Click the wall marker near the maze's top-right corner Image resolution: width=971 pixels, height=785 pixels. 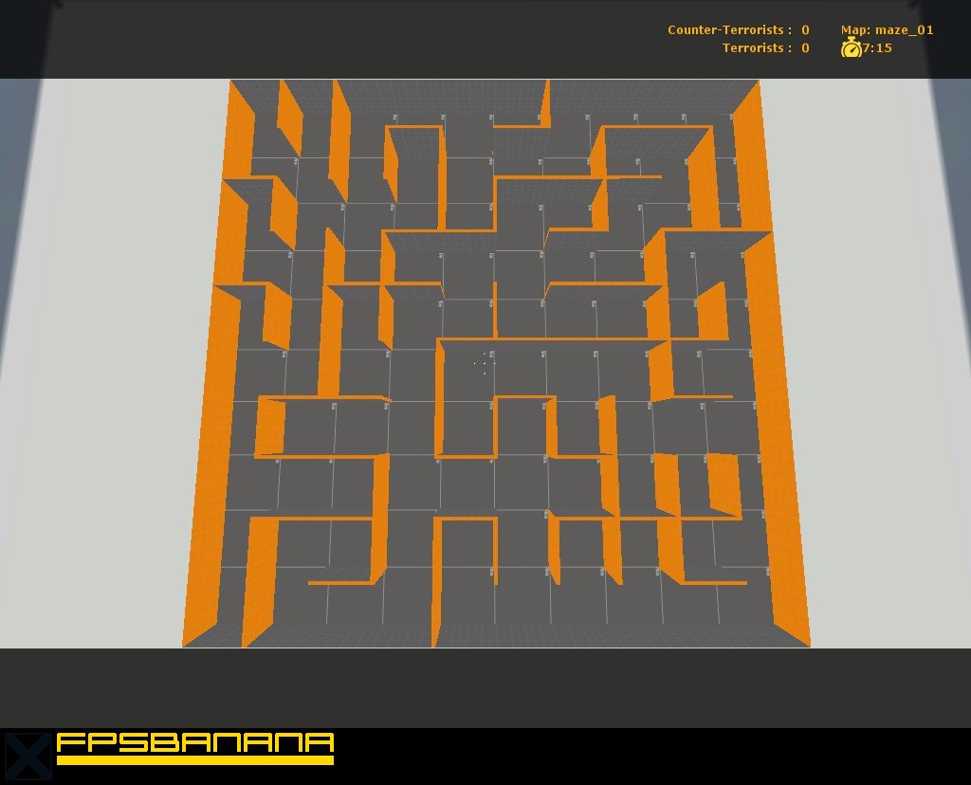(x=686, y=117)
